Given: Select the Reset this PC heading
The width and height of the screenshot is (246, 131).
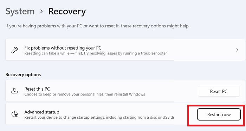Looking at the screenshot, I should (37, 89).
